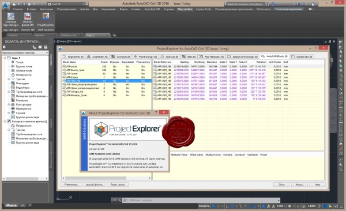This screenshot has width=346, height=211.
Task: Open the Surfaces tab in ProjectExplorer
Action: click(169, 56)
